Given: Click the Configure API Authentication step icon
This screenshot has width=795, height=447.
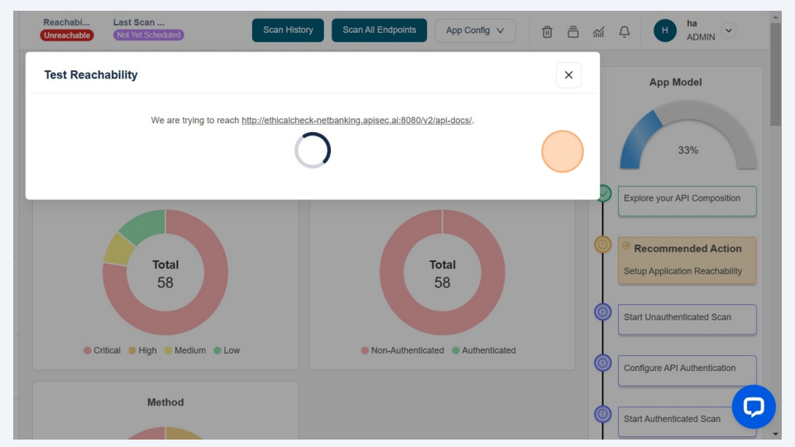Looking at the screenshot, I should 603,363.
